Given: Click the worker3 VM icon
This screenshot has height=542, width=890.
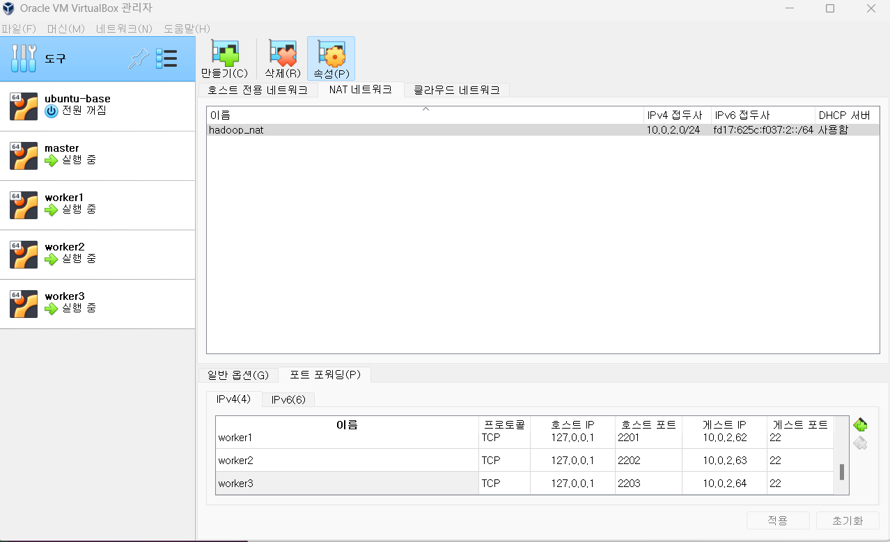Looking at the screenshot, I should pos(24,304).
